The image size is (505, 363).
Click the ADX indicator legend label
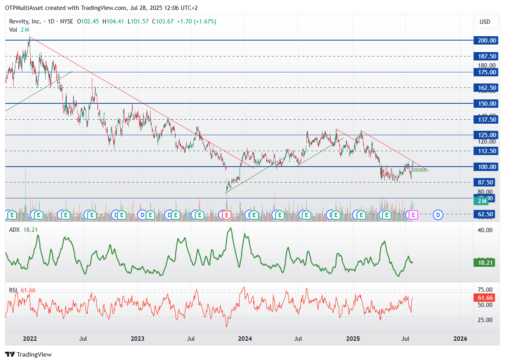pyautogui.click(x=14, y=229)
